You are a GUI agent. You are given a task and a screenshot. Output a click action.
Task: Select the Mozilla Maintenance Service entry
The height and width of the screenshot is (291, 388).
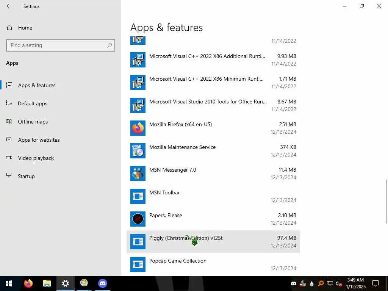tap(213, 151)
